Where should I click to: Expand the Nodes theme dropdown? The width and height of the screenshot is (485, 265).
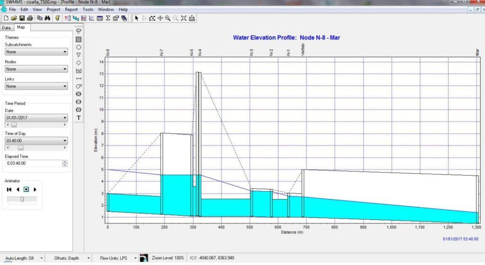click(64, 69)
